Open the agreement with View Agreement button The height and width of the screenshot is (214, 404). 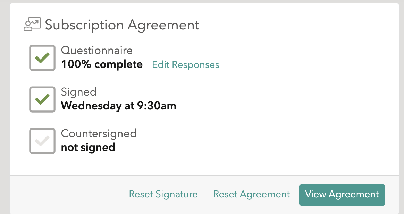click(342, 195)
